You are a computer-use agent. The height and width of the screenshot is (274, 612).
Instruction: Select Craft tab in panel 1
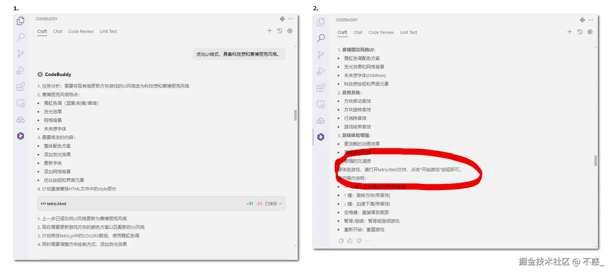[x=42, y=31]
